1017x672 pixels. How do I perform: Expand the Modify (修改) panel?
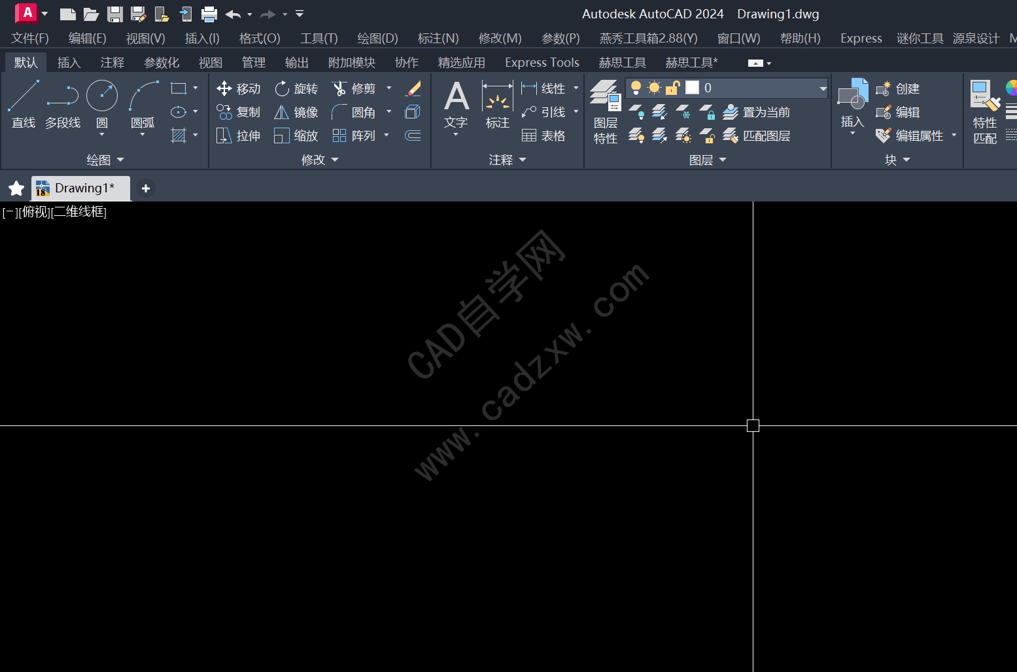coord(320,160)
